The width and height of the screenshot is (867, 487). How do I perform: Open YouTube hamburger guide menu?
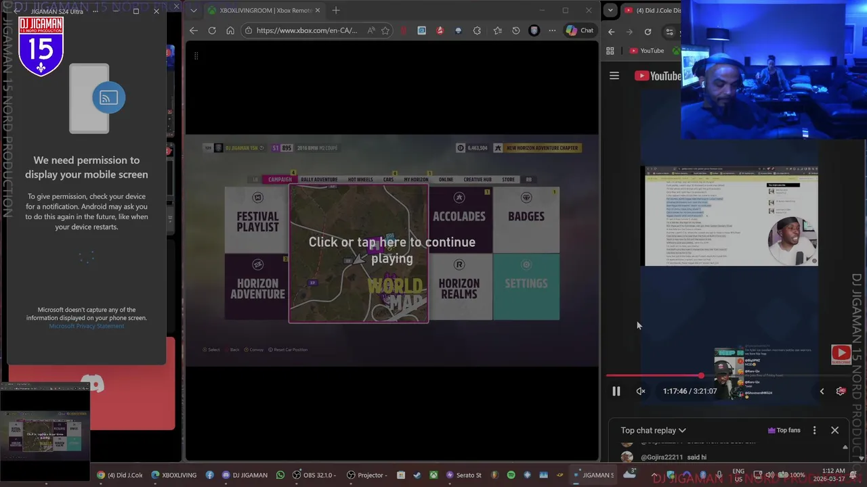(614, 76)
